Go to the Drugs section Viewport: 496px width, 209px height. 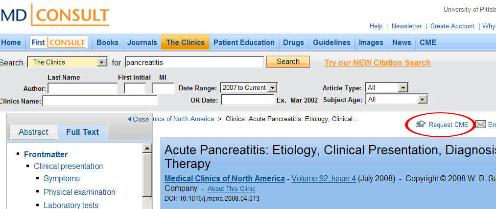click(x=294, y=42)
